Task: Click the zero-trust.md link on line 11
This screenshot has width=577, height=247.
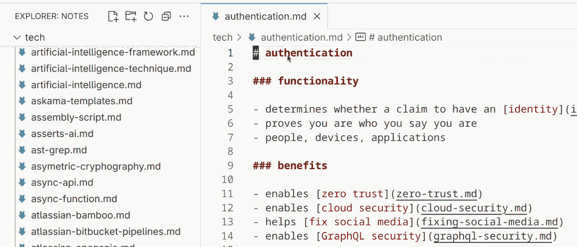Action: (x=436, y=194)
